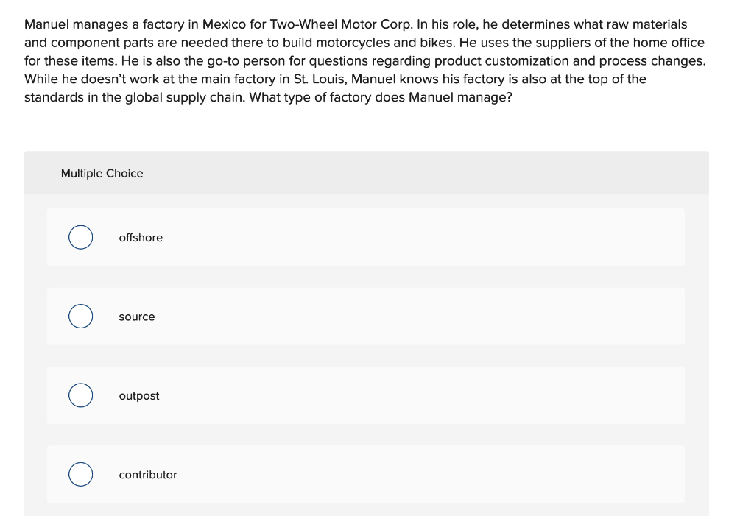Click the outpost label text
The image size is (754, 516).
[x=139, y=395]
